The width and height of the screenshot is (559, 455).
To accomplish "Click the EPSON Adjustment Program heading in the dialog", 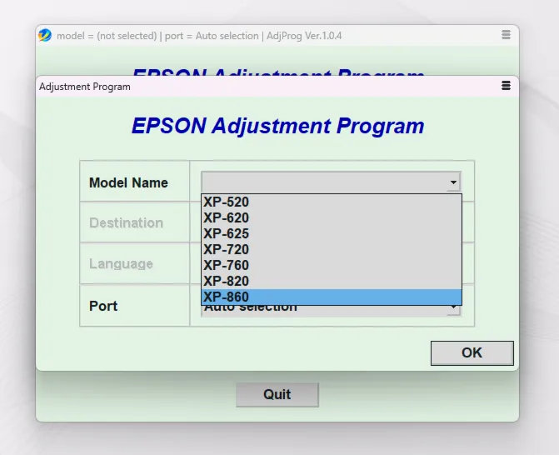I will [x=277, y=126].
